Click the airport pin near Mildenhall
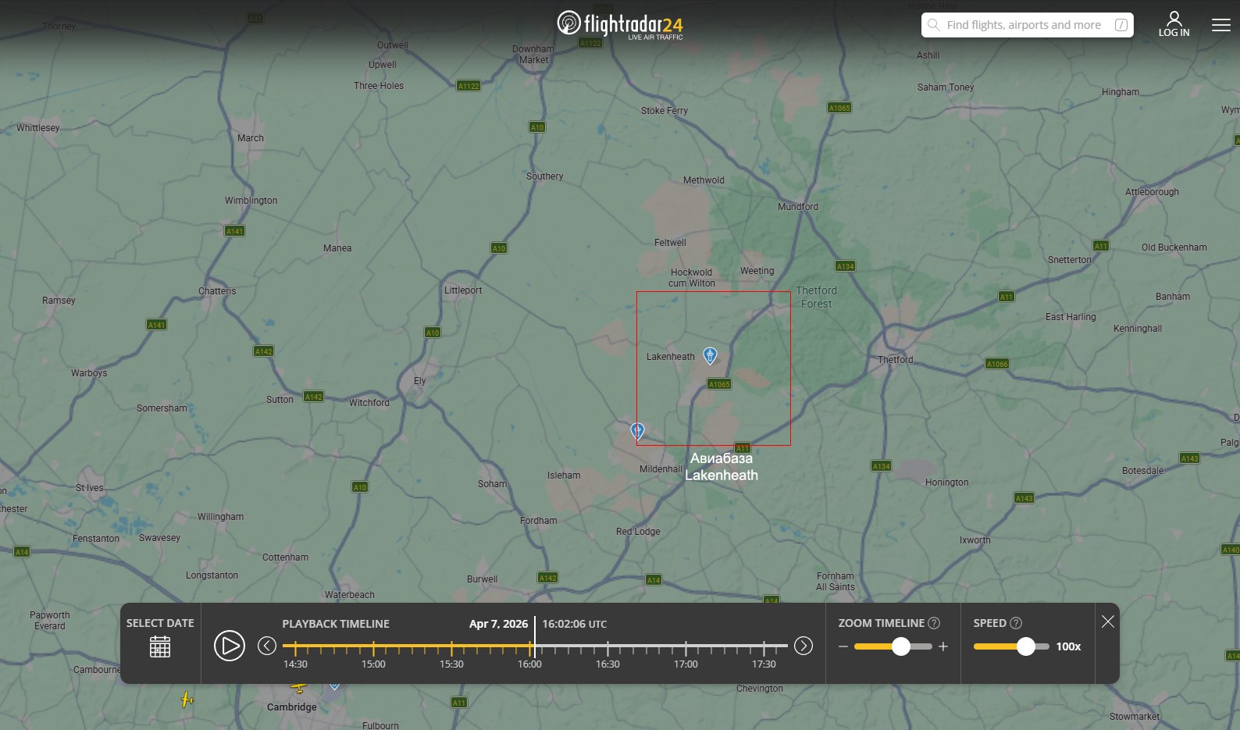 637,430
